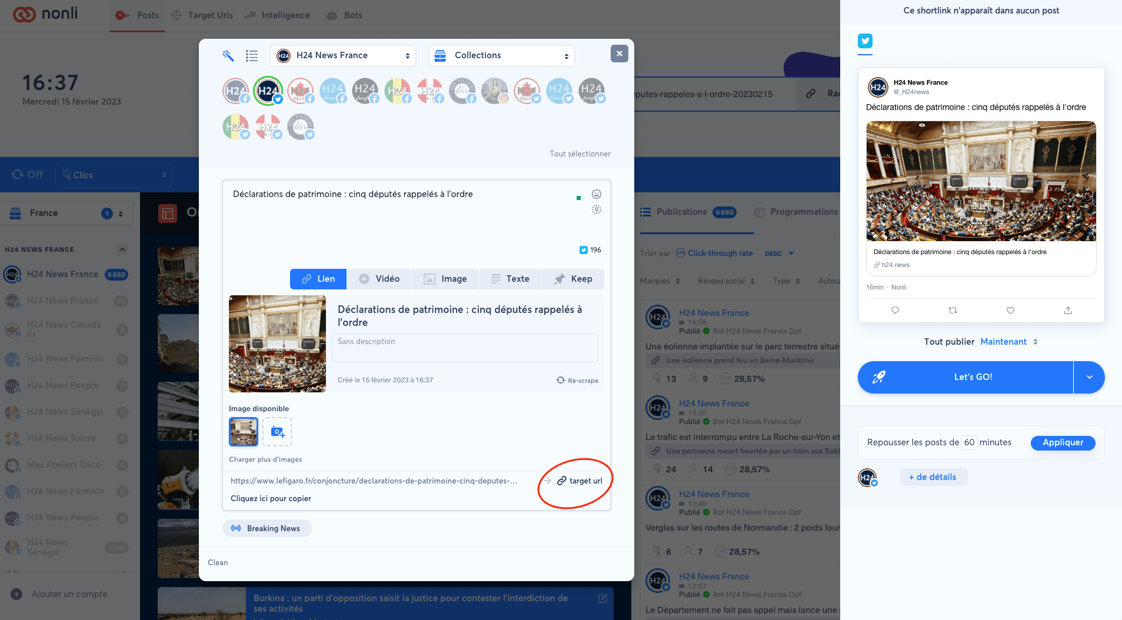This screenshot has height=620, width=1122.
Task: Select the H24 Féminin Facebook account avatar
Action: 333,91
